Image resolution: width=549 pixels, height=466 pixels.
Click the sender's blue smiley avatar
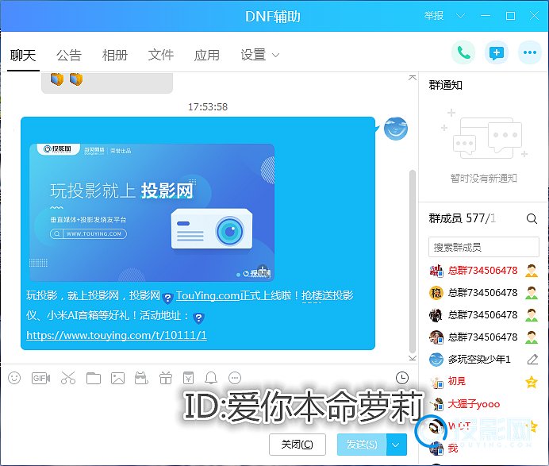396,129
